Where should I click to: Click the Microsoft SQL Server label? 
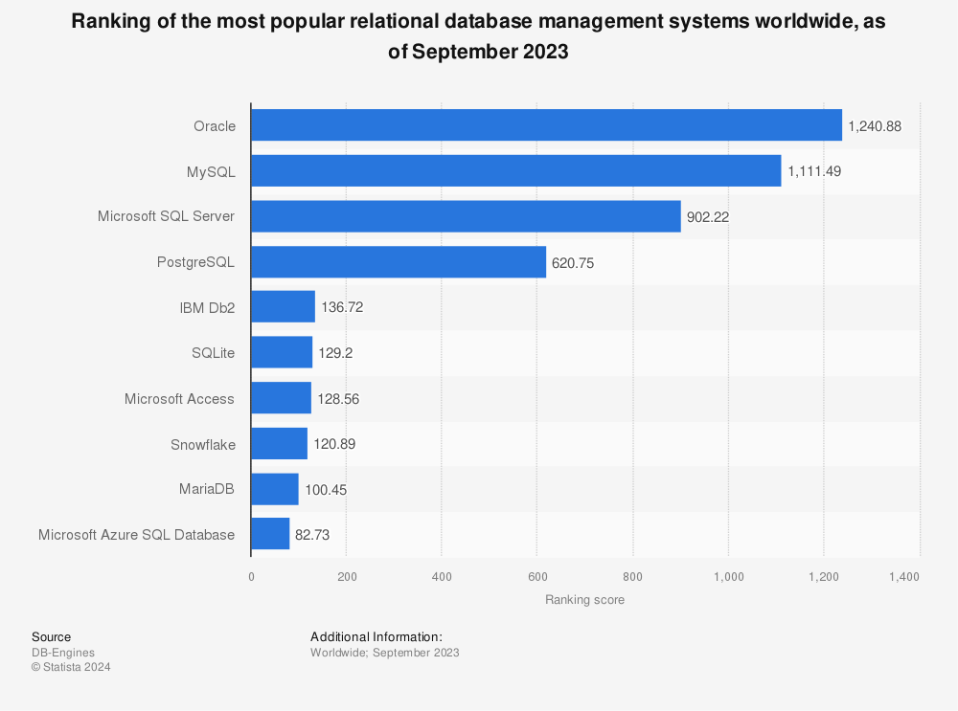click(x=166, y=216)
